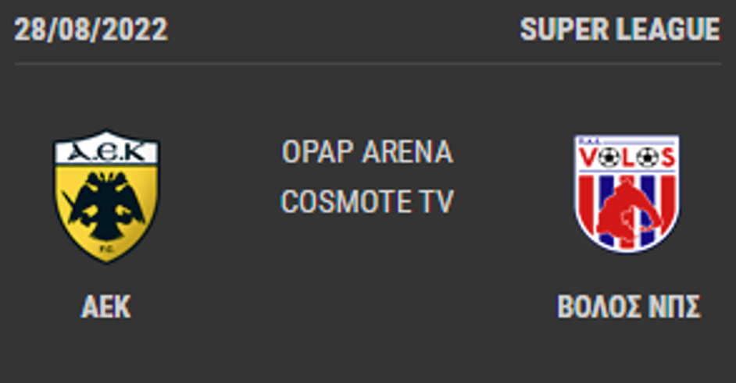Screen dimensions: 736x383
Task: Click the second soccer ball in VOLOS lettering
Action: coord(645,158)
